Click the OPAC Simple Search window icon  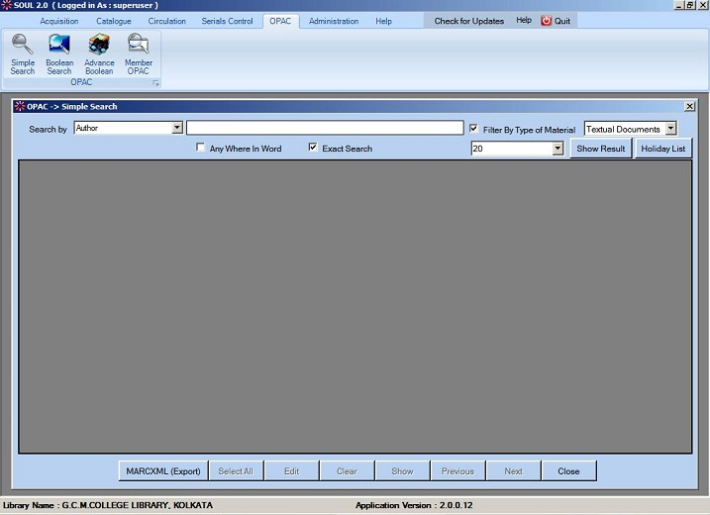coord(20,106)
